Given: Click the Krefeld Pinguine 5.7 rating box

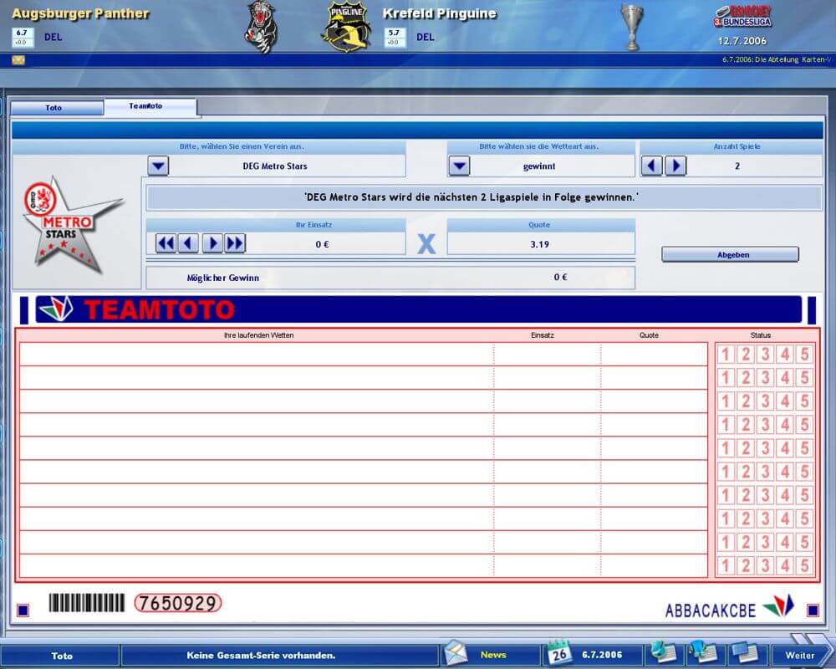Looking at the screenshot, I should tap(395, 38).
